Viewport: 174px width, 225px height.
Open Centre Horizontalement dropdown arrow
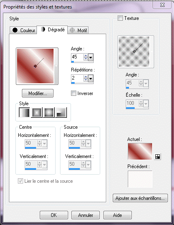tap(45, 143)
